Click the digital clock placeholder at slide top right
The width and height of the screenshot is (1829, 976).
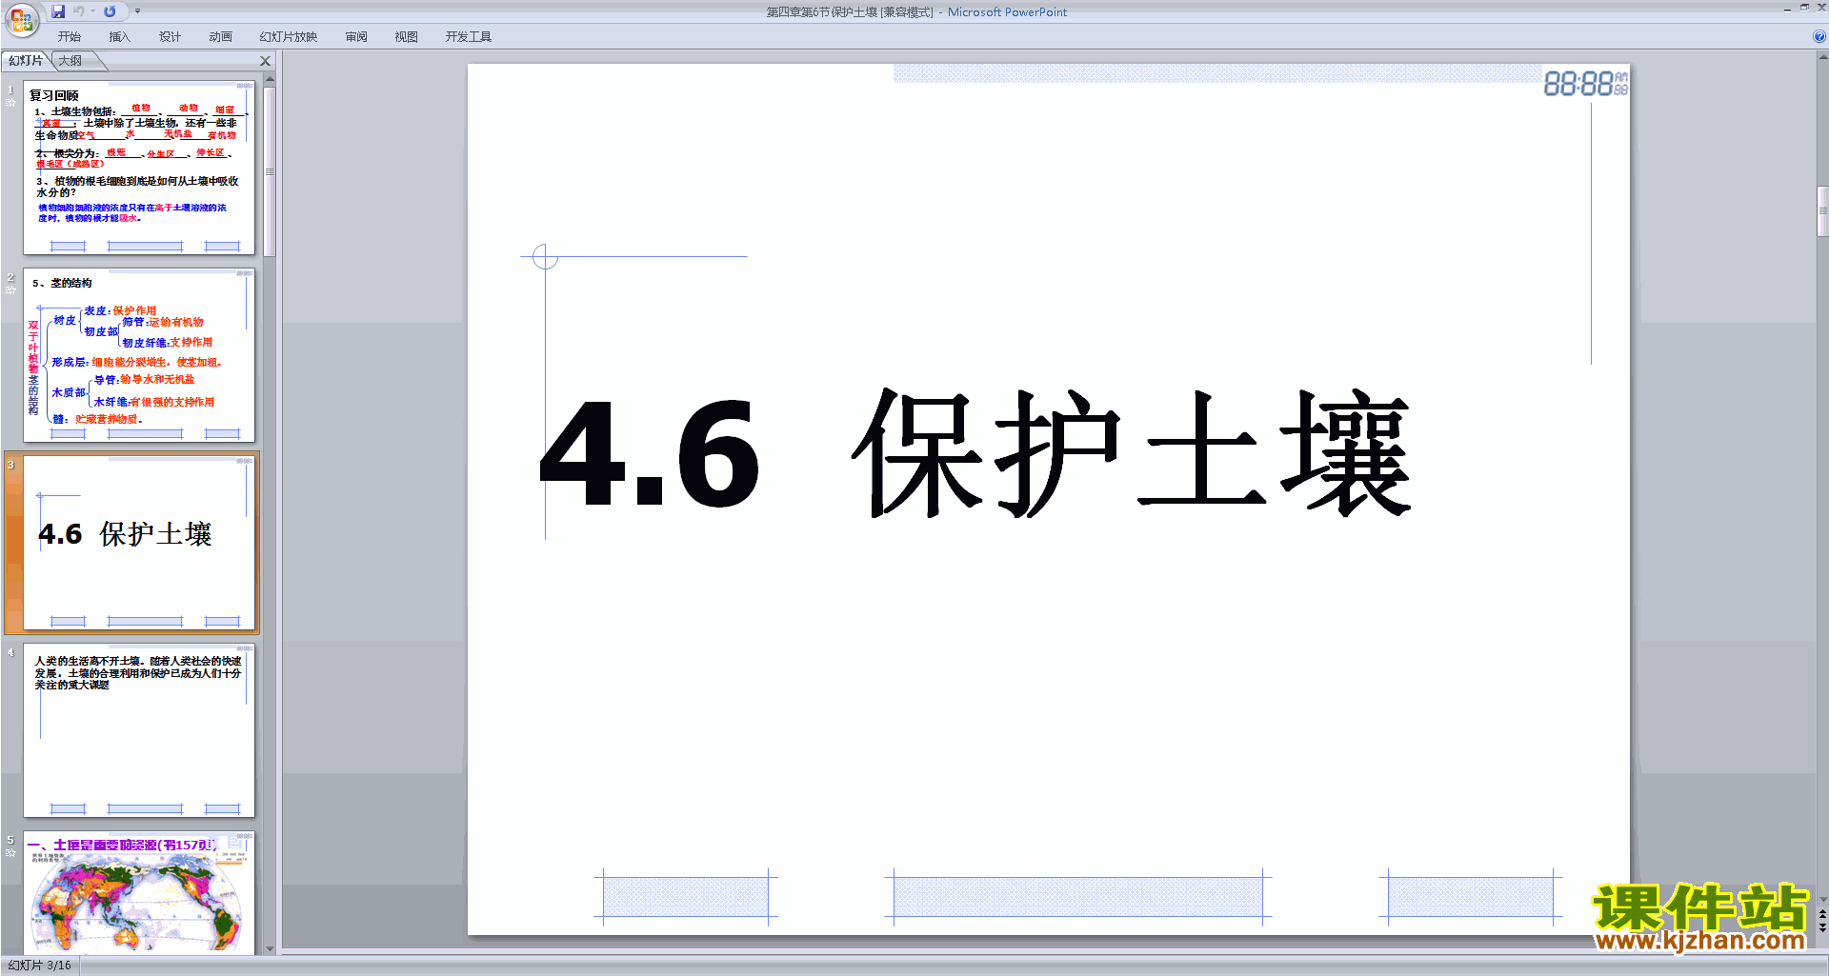click(x=1585, y=84)
